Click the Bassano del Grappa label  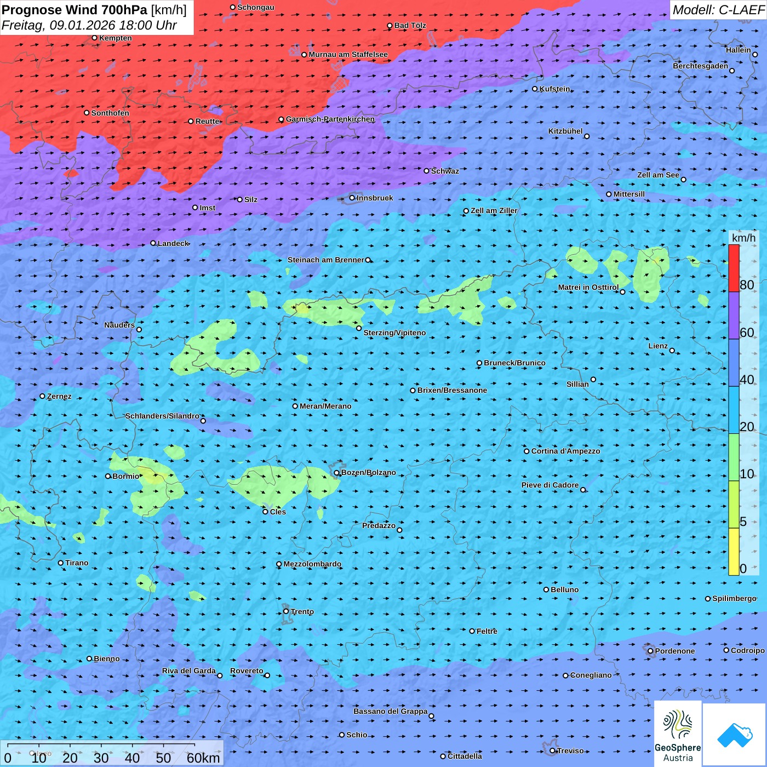point(391,711)
